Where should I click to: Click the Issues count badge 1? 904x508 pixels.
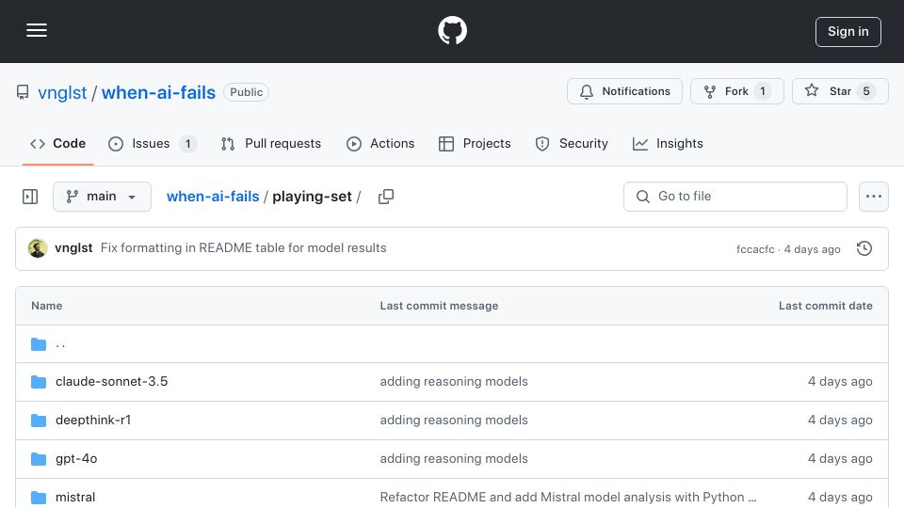(187, 143)
